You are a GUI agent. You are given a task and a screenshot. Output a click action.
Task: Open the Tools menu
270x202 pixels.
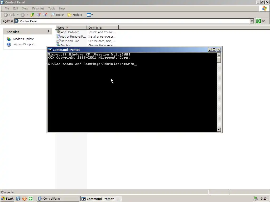51,8
